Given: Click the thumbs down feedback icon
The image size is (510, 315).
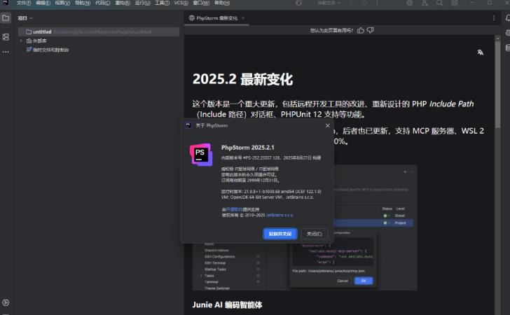Looking at the screenshot, I should tap(371, 30).
